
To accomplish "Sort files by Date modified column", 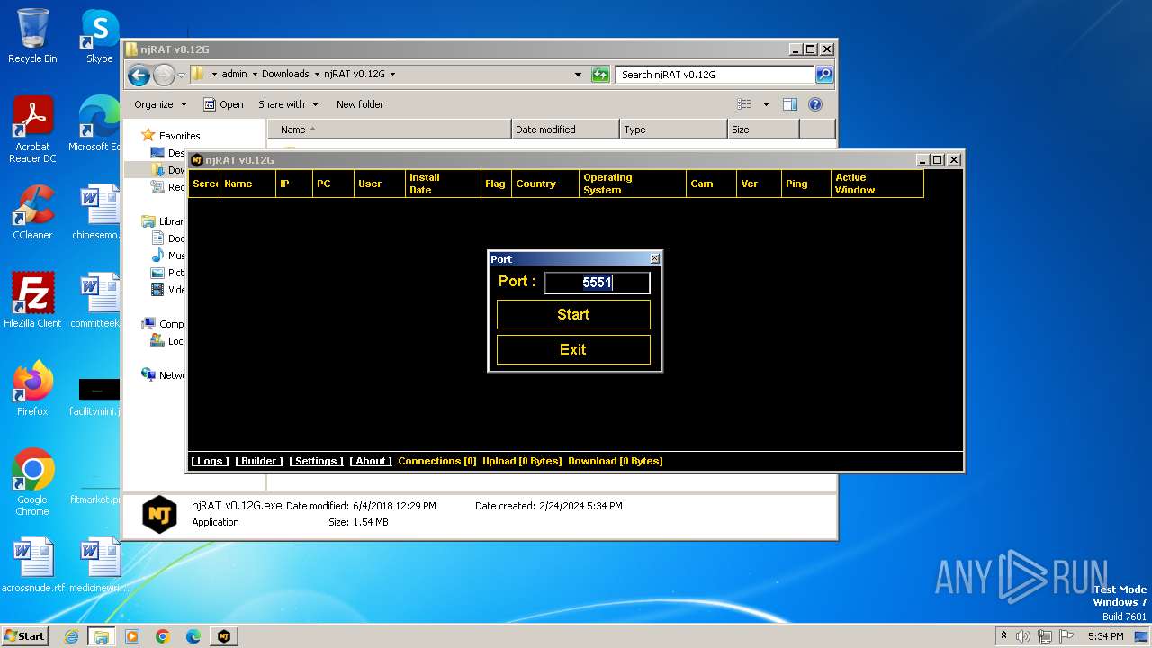I will 565,130.
